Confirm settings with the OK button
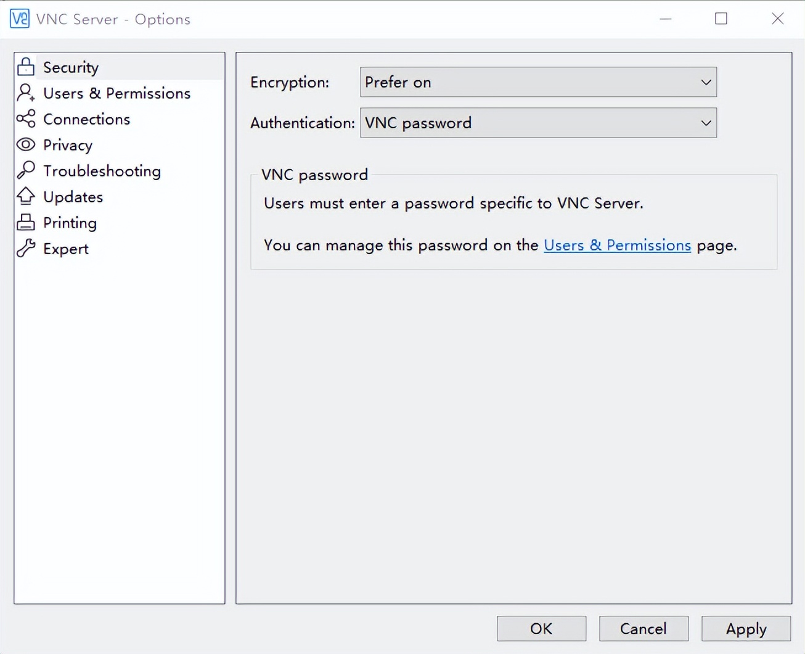This screenshot has height=654, width=805. 542,629
